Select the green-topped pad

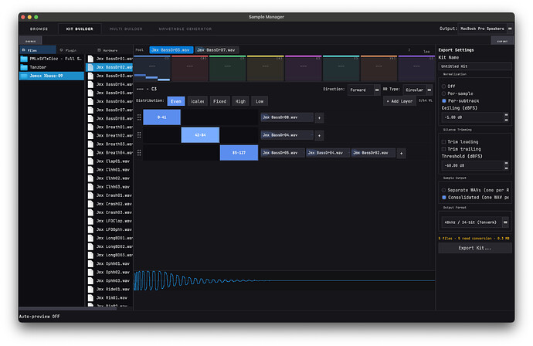pyautogui.click(x=227, y=68)
